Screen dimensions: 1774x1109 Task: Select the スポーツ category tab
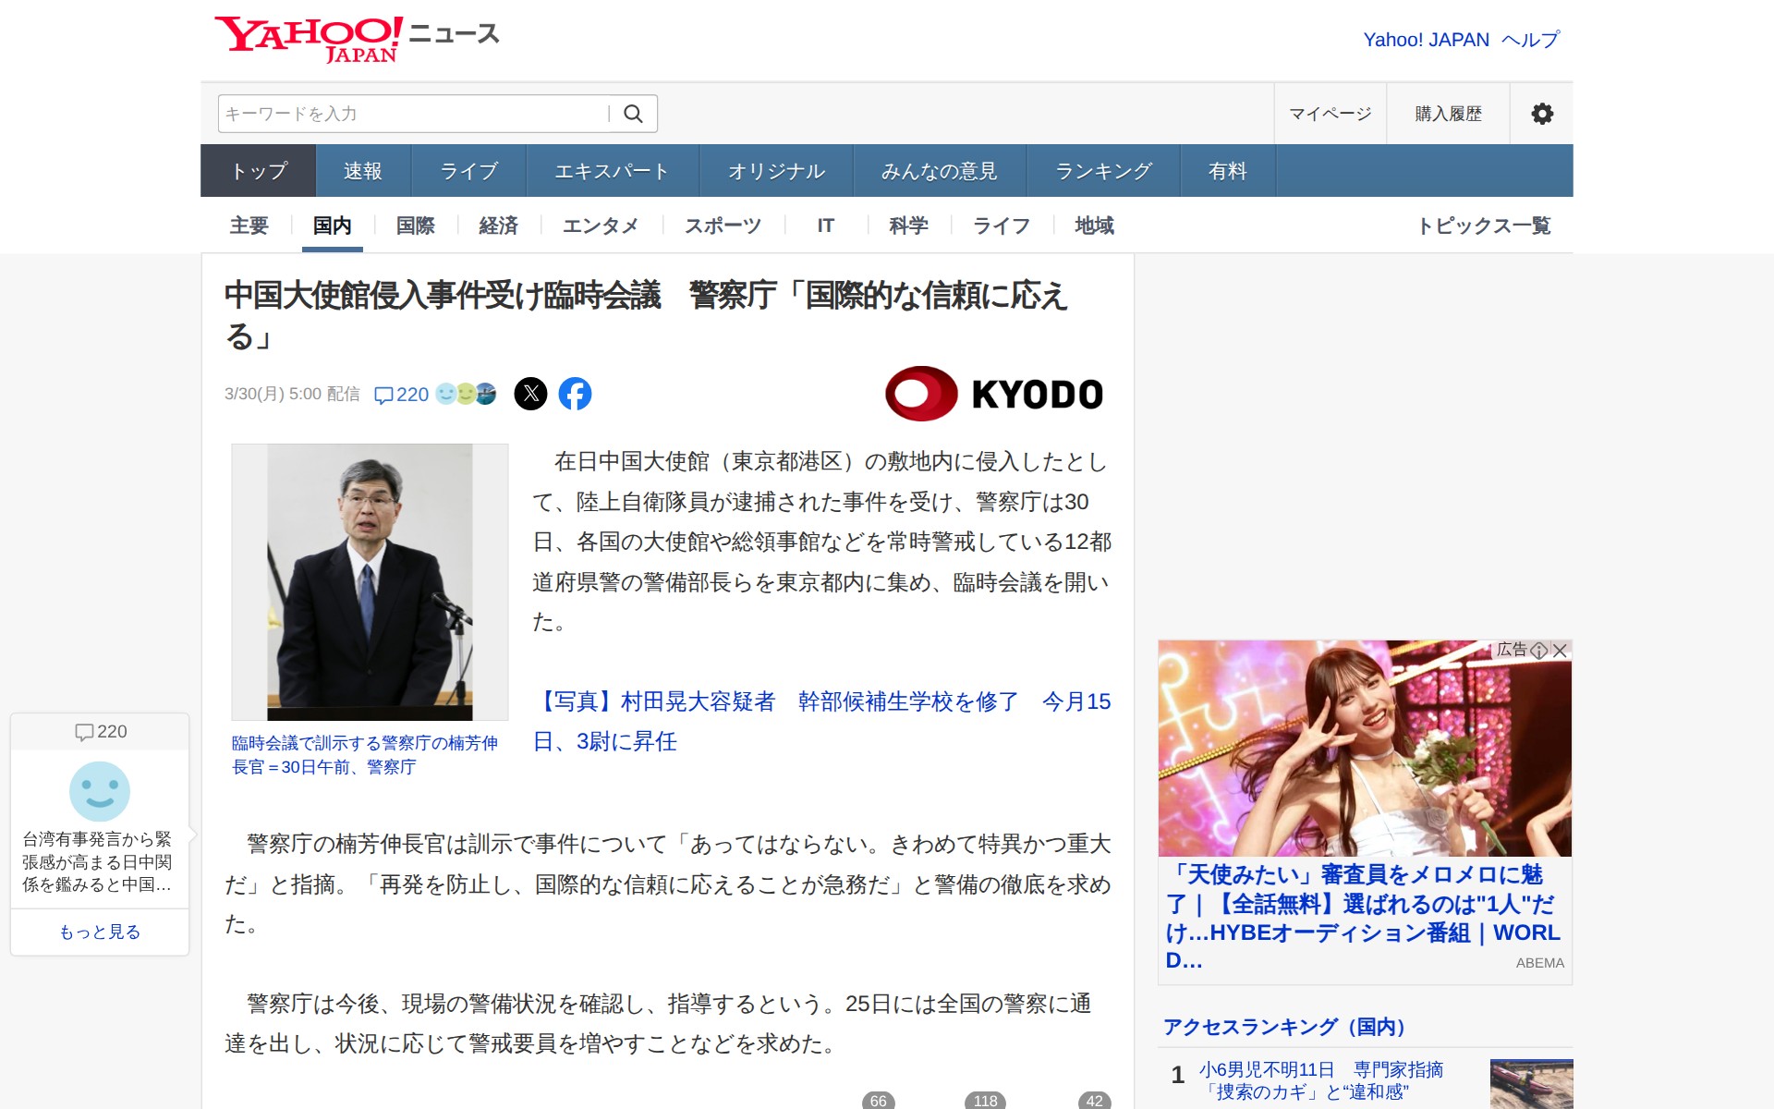pos(723,225)
